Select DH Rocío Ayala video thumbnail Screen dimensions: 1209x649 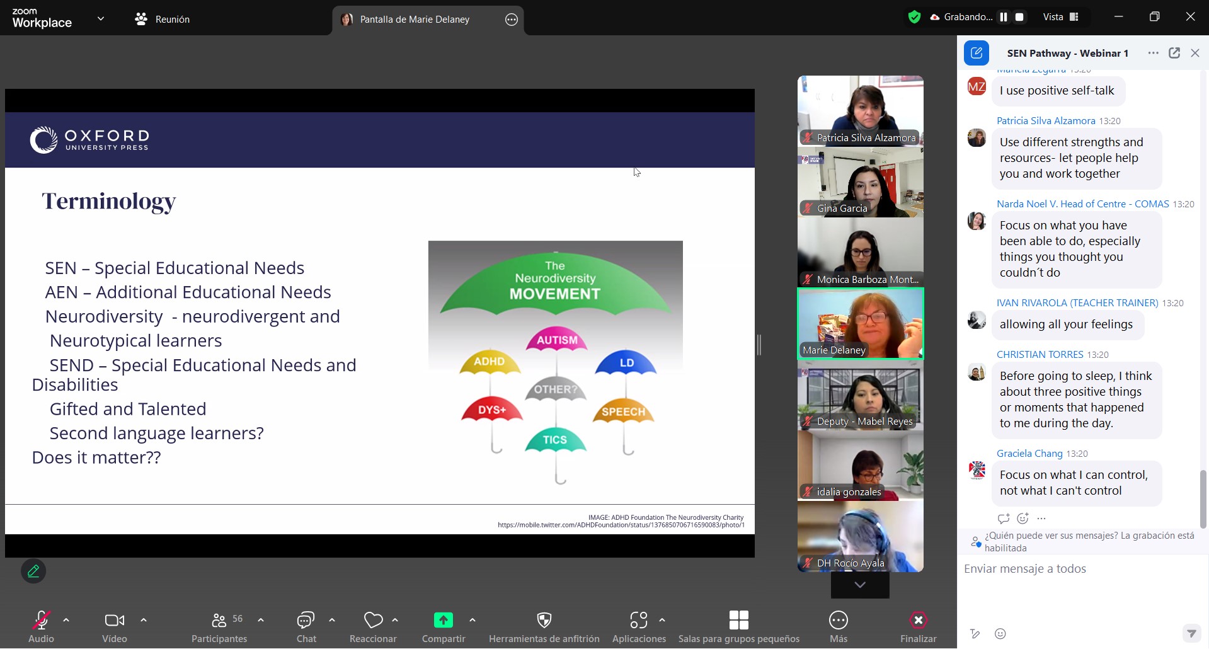click(x=861, y=536)
